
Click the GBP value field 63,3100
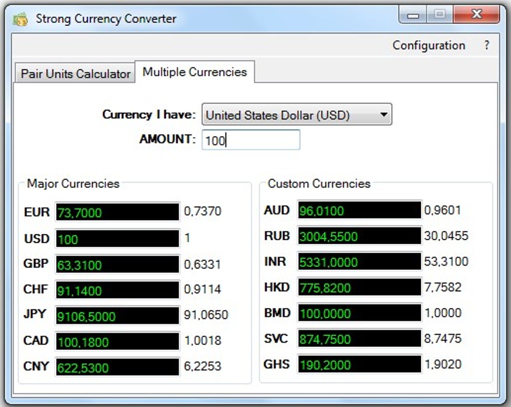117,264
